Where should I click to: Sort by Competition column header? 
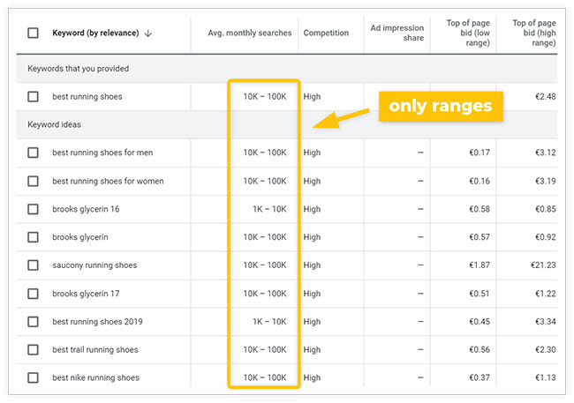pyautogui.click(x=326, y=33)
